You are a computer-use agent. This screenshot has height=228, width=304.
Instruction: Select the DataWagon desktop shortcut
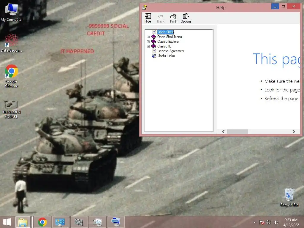point(11,43)
